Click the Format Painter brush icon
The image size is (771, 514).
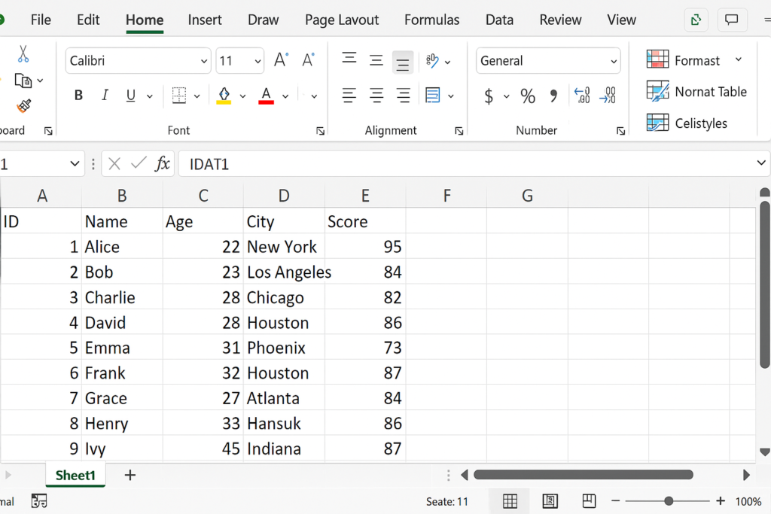pos(23,106)
